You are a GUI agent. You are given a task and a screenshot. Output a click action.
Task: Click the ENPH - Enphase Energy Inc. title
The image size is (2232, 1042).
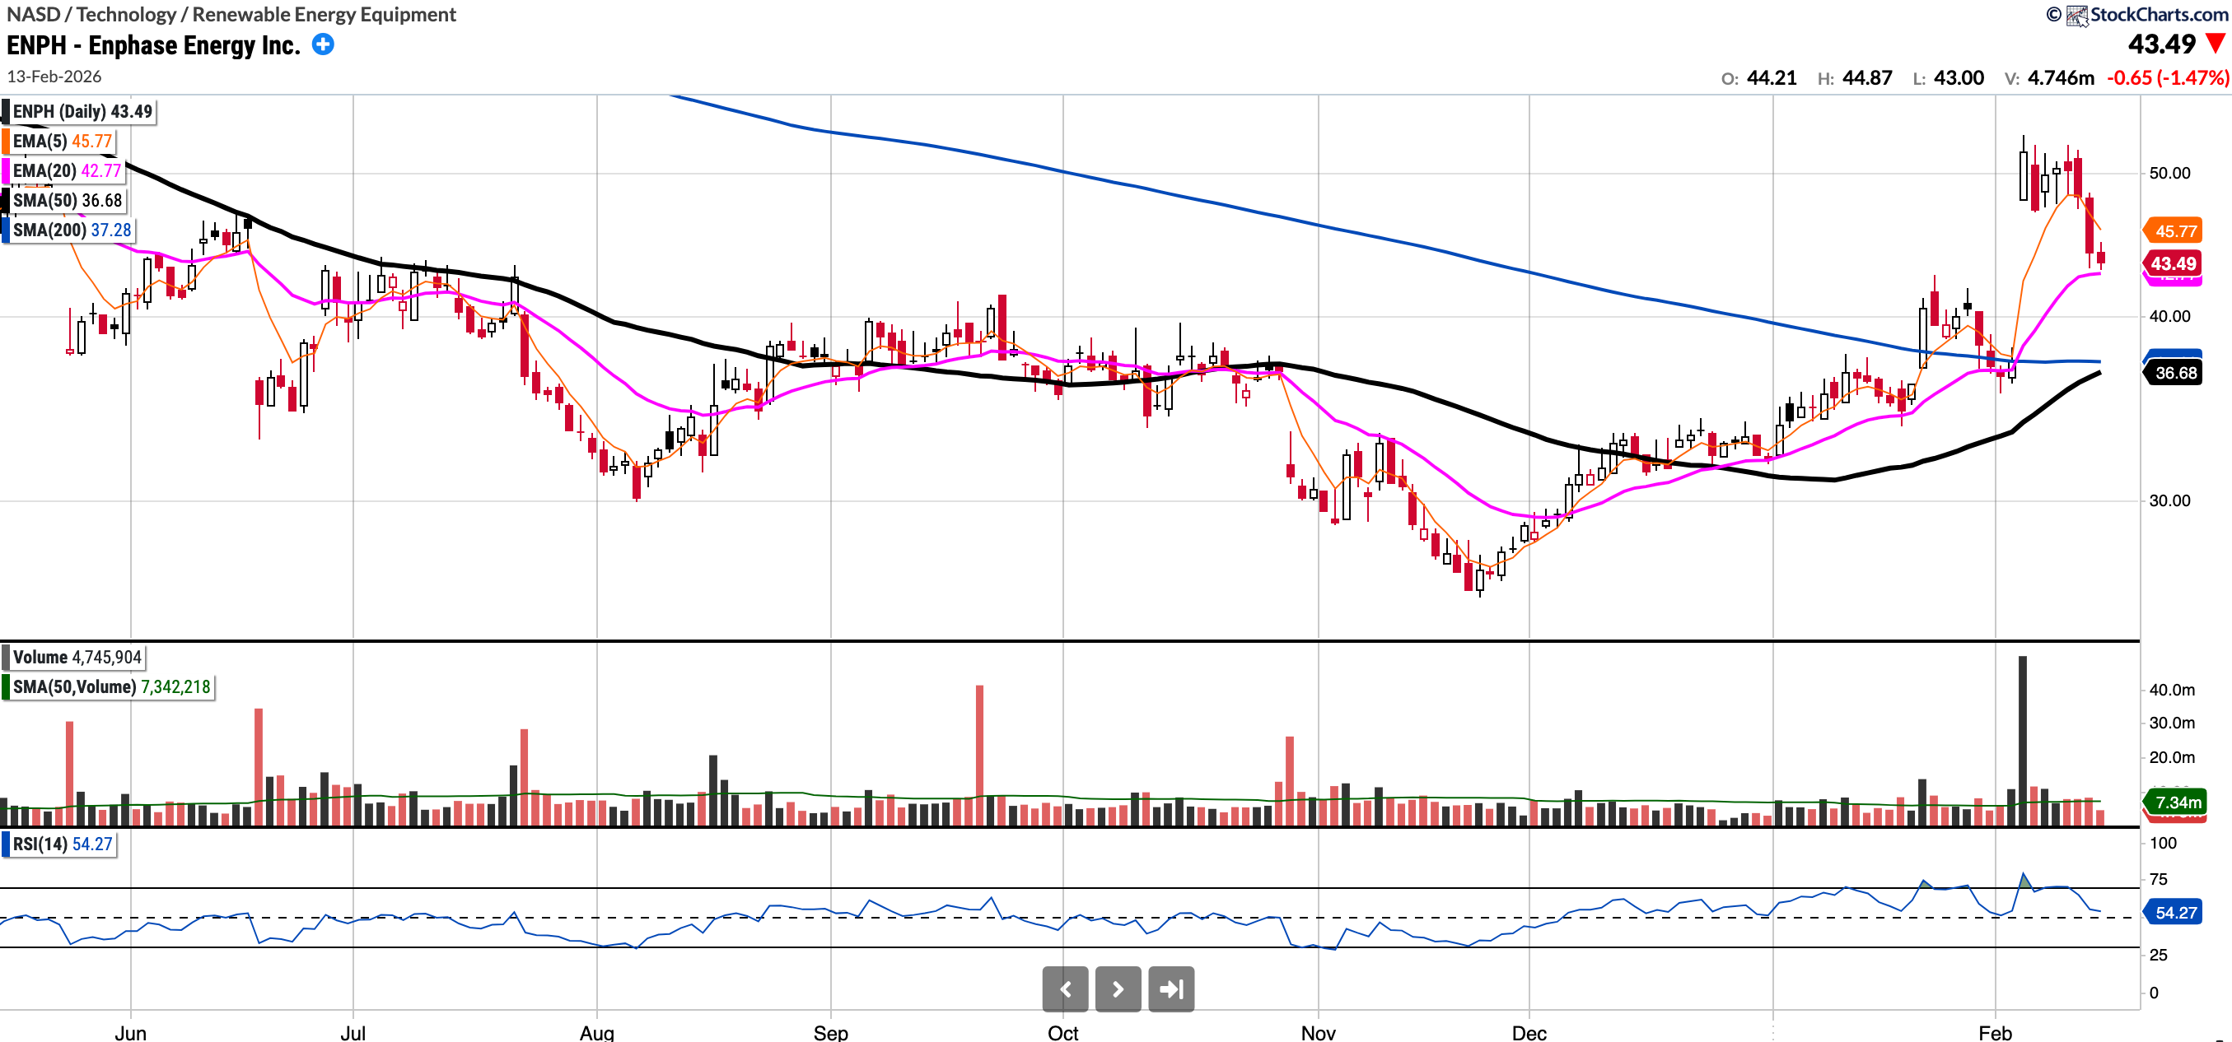tap(153, 45)
